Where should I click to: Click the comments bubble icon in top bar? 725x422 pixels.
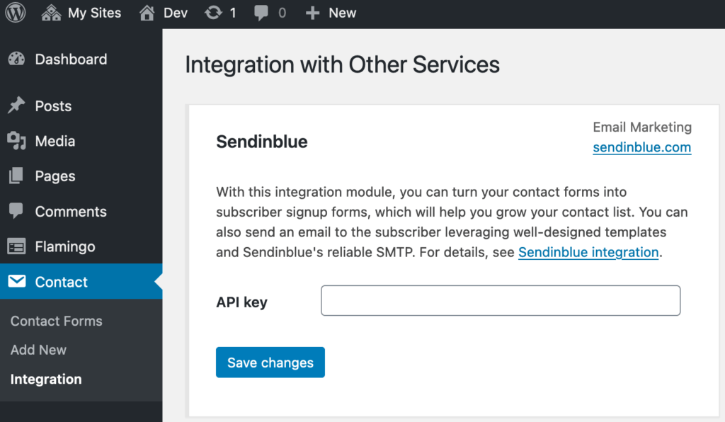261,13
